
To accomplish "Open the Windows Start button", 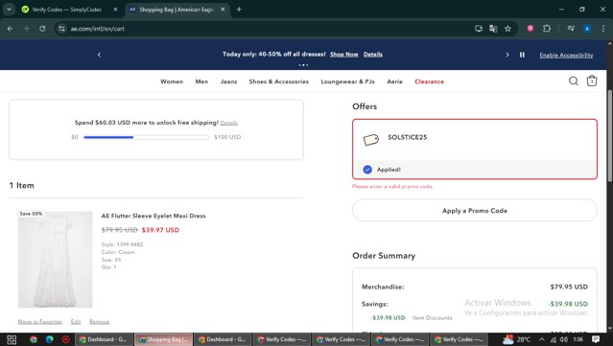I will click(x=12, y=339).
